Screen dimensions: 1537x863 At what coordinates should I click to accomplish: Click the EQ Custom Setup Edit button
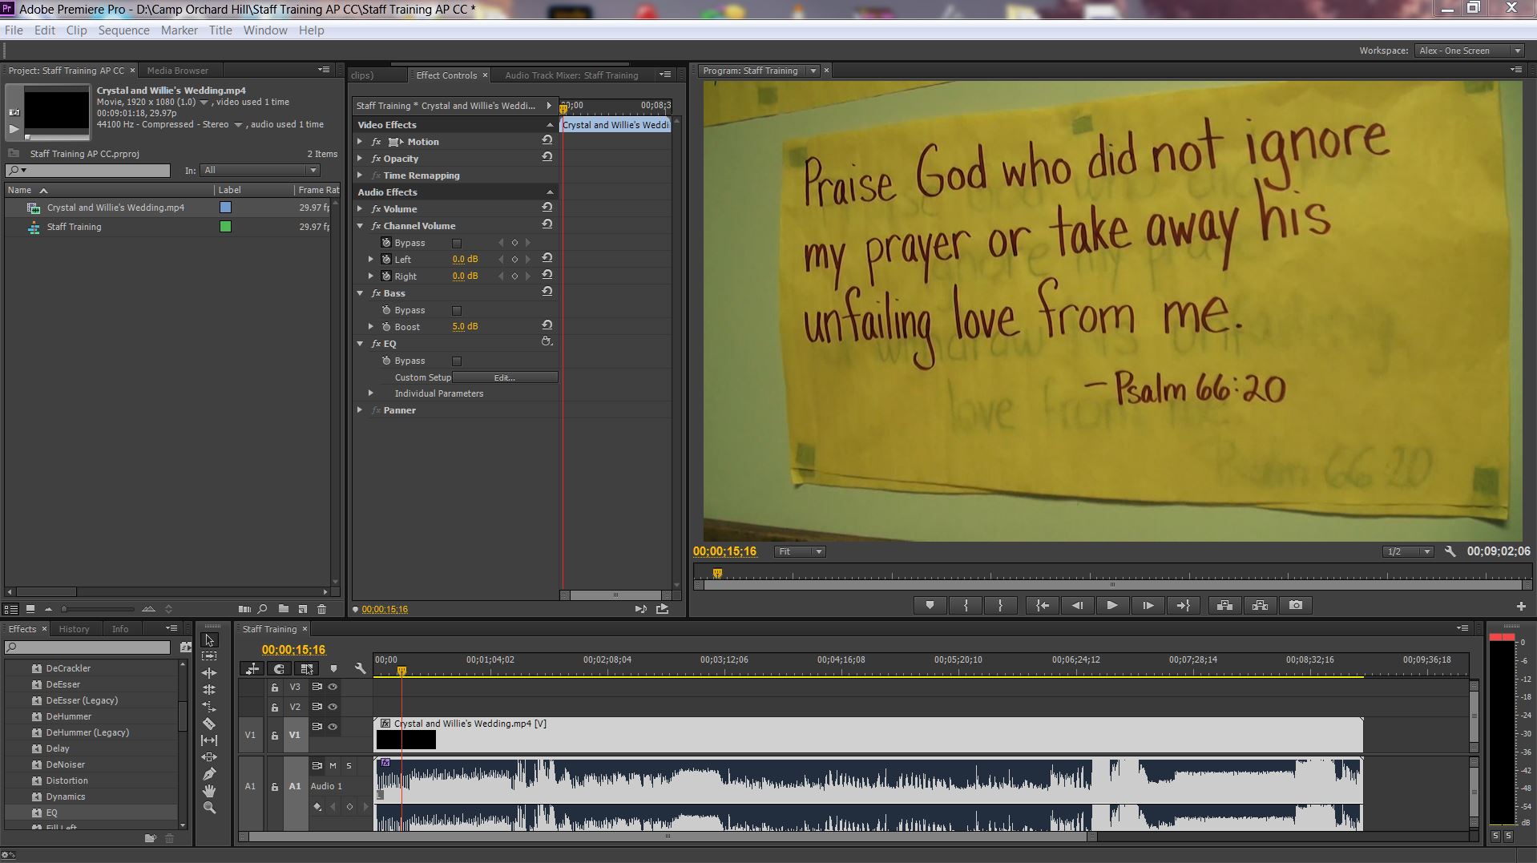tap(504, 377)
